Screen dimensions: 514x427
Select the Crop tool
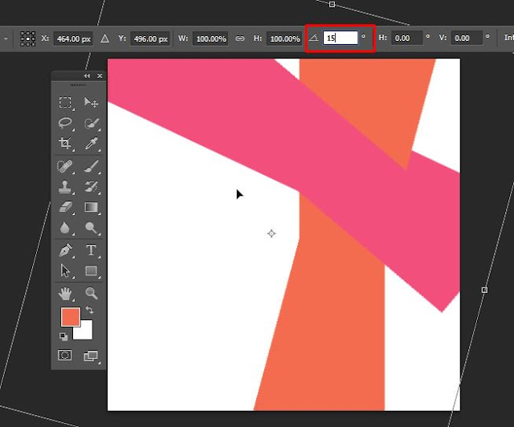(x=65, y=143)
